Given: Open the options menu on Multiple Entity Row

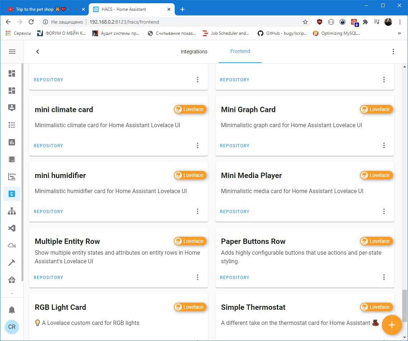Looking at the screenshot, I should [x=198, y=277].
